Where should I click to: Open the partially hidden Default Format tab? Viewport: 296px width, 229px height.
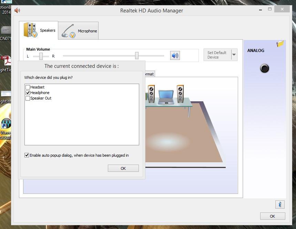coord(150,74)
